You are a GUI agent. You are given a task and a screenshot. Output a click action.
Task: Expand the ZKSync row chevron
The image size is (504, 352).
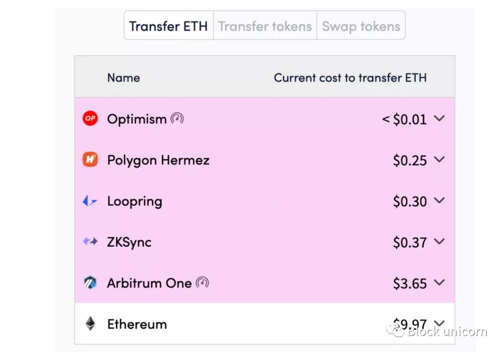439,242
